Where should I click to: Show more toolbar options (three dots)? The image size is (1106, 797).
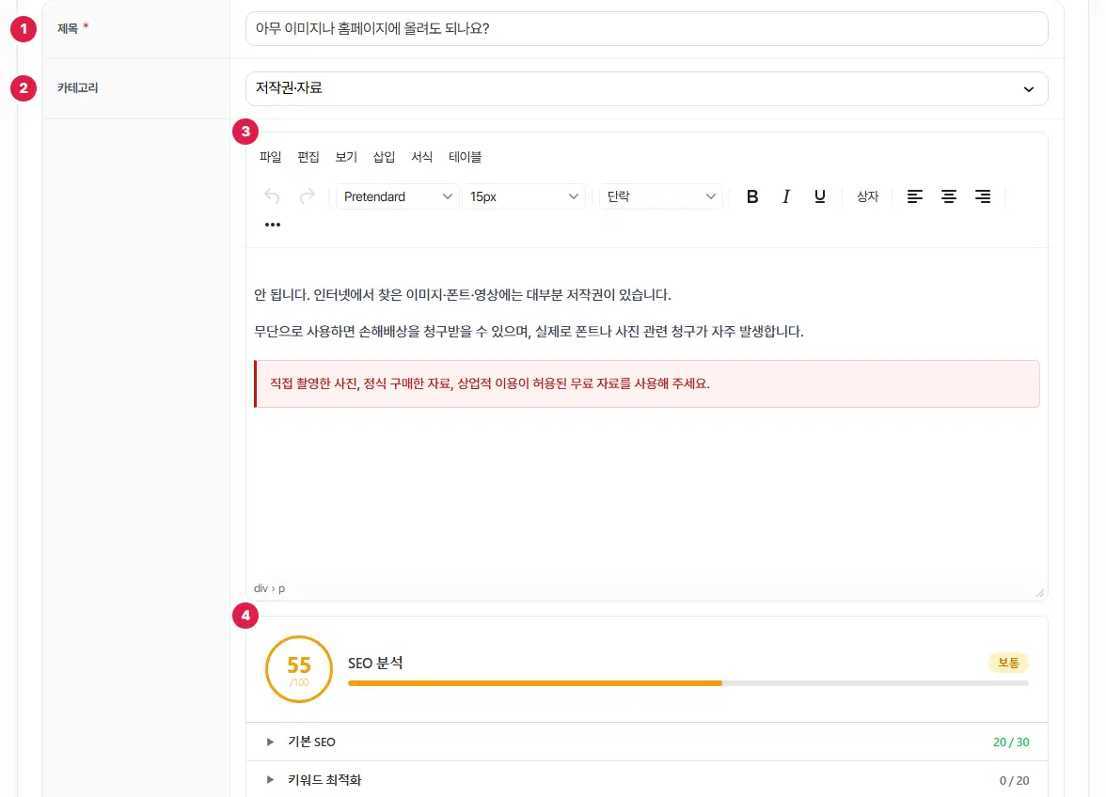tap(273, 225)
